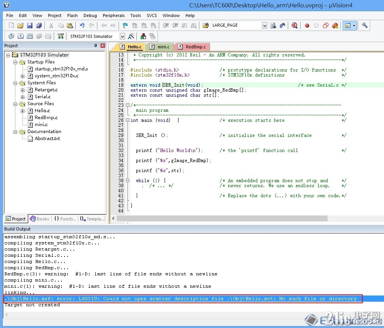Insert a bookmark with the flag icon
This screenshot has height=328, width=384.
[125, 26]
